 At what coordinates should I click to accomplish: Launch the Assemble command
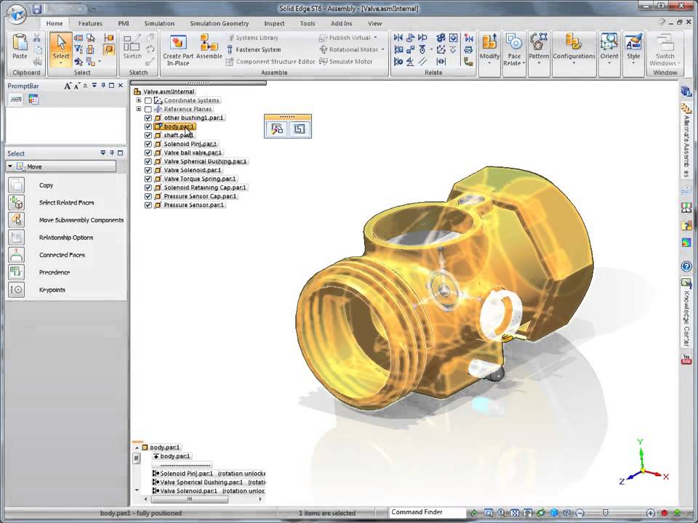[x=209, y=44]
